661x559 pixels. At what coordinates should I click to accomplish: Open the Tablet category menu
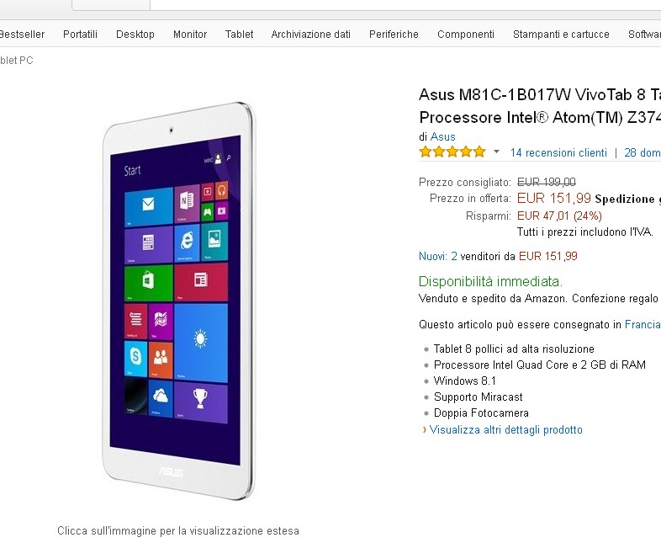tap(239, 35)
